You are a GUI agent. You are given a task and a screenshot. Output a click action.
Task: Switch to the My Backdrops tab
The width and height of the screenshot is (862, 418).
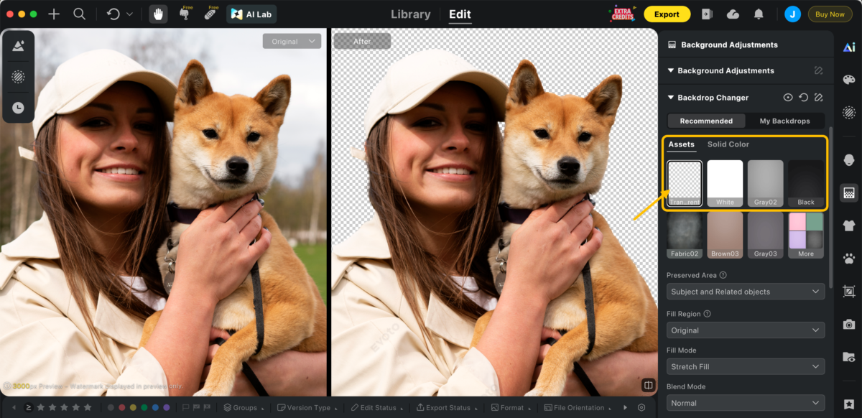[x=784, y=121]
